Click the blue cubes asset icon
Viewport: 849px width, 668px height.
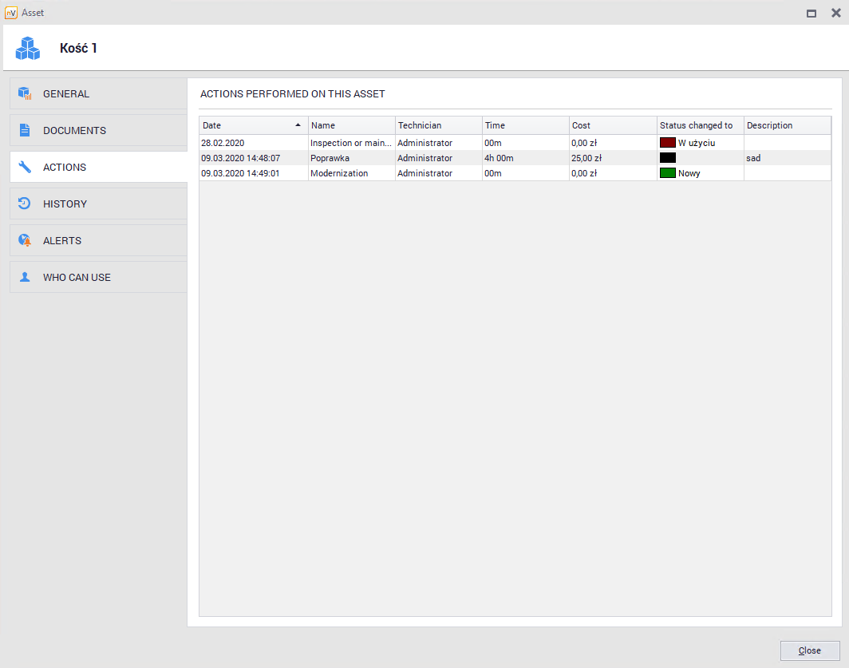[x=28, y=48]
